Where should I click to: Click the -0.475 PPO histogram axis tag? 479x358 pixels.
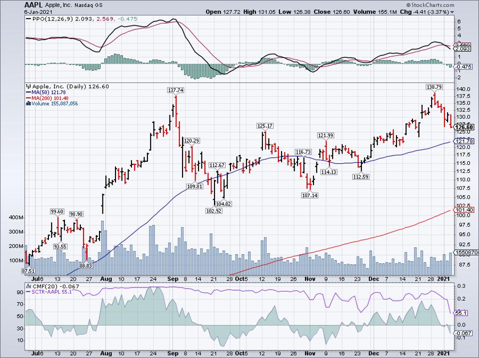pos(463,66)
